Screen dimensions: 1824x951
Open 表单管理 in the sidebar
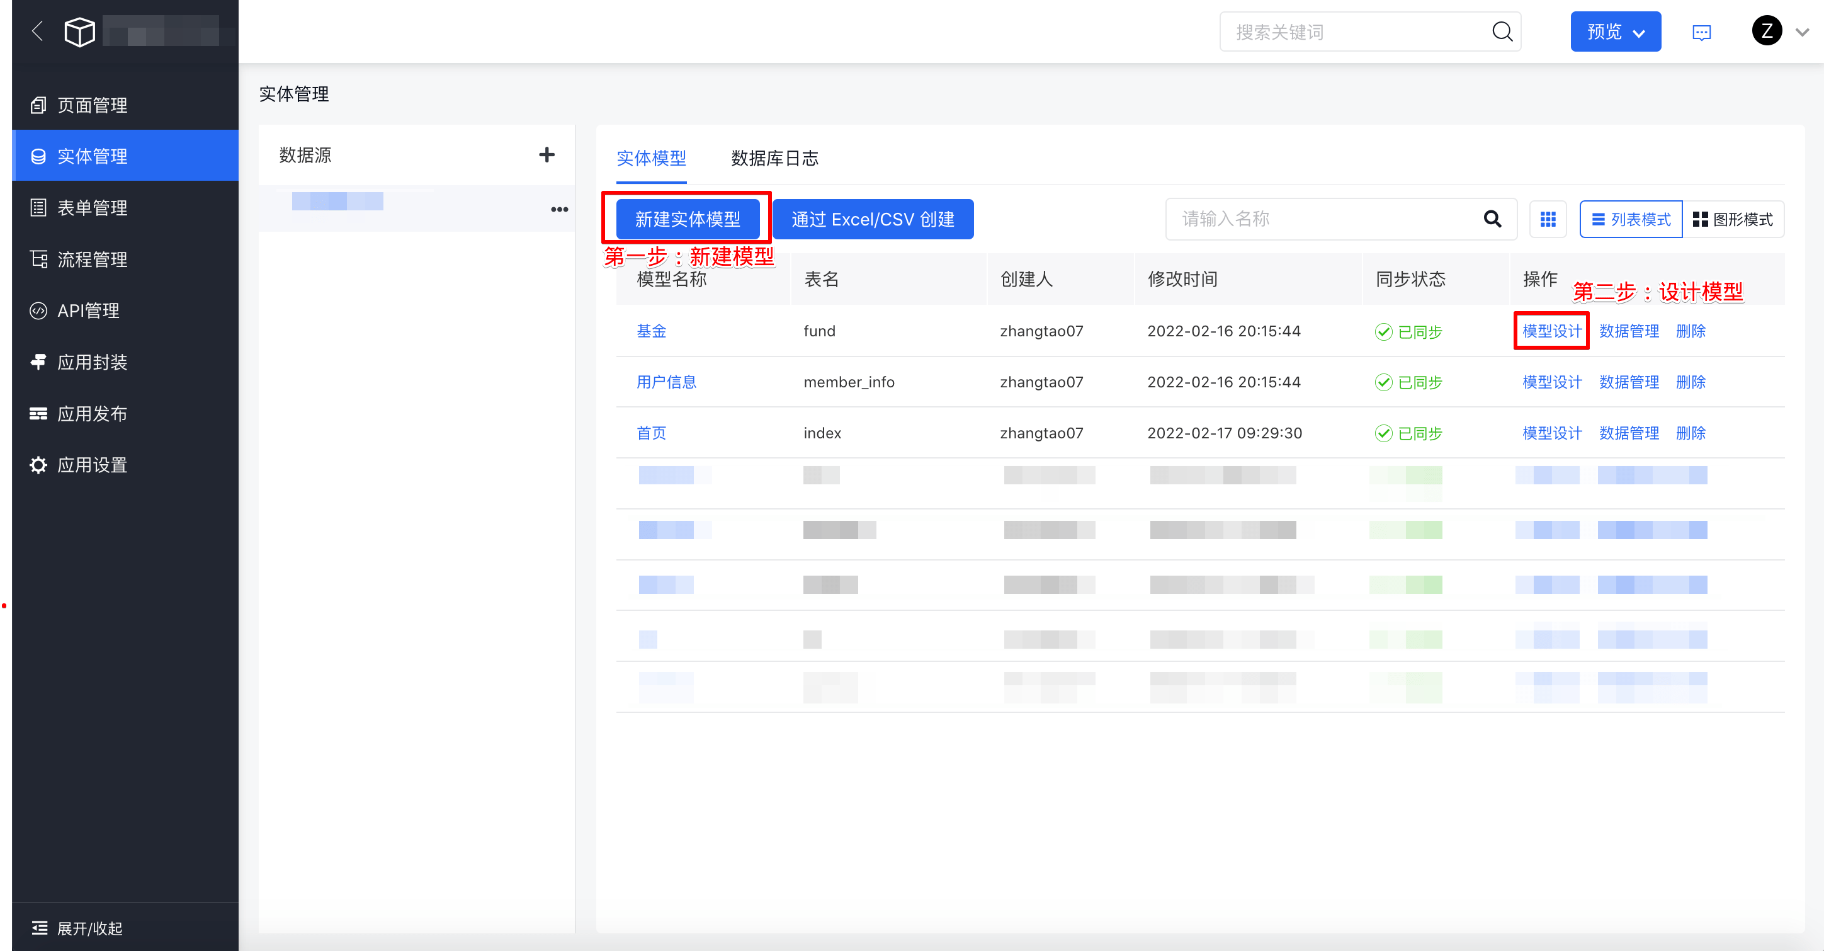125,207
